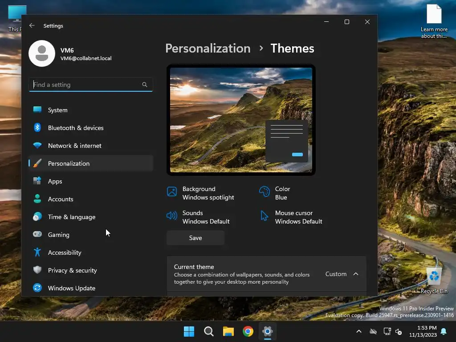This screenshot has height=342, width=456.
Task: Click the Apps icon in sidebar
Action: pyautogui.click(x=37, y=181)
